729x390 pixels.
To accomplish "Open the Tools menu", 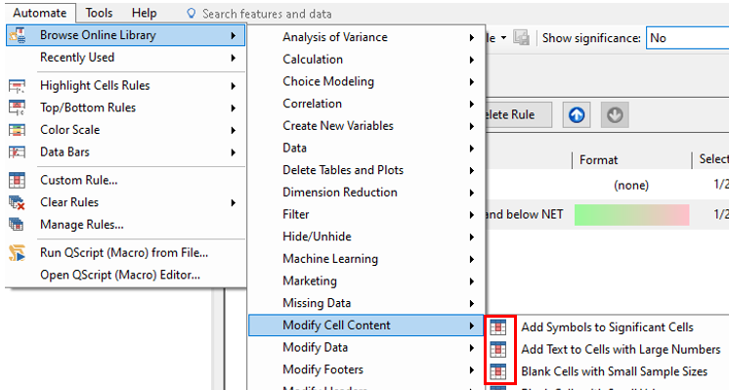I will [99, 13].
